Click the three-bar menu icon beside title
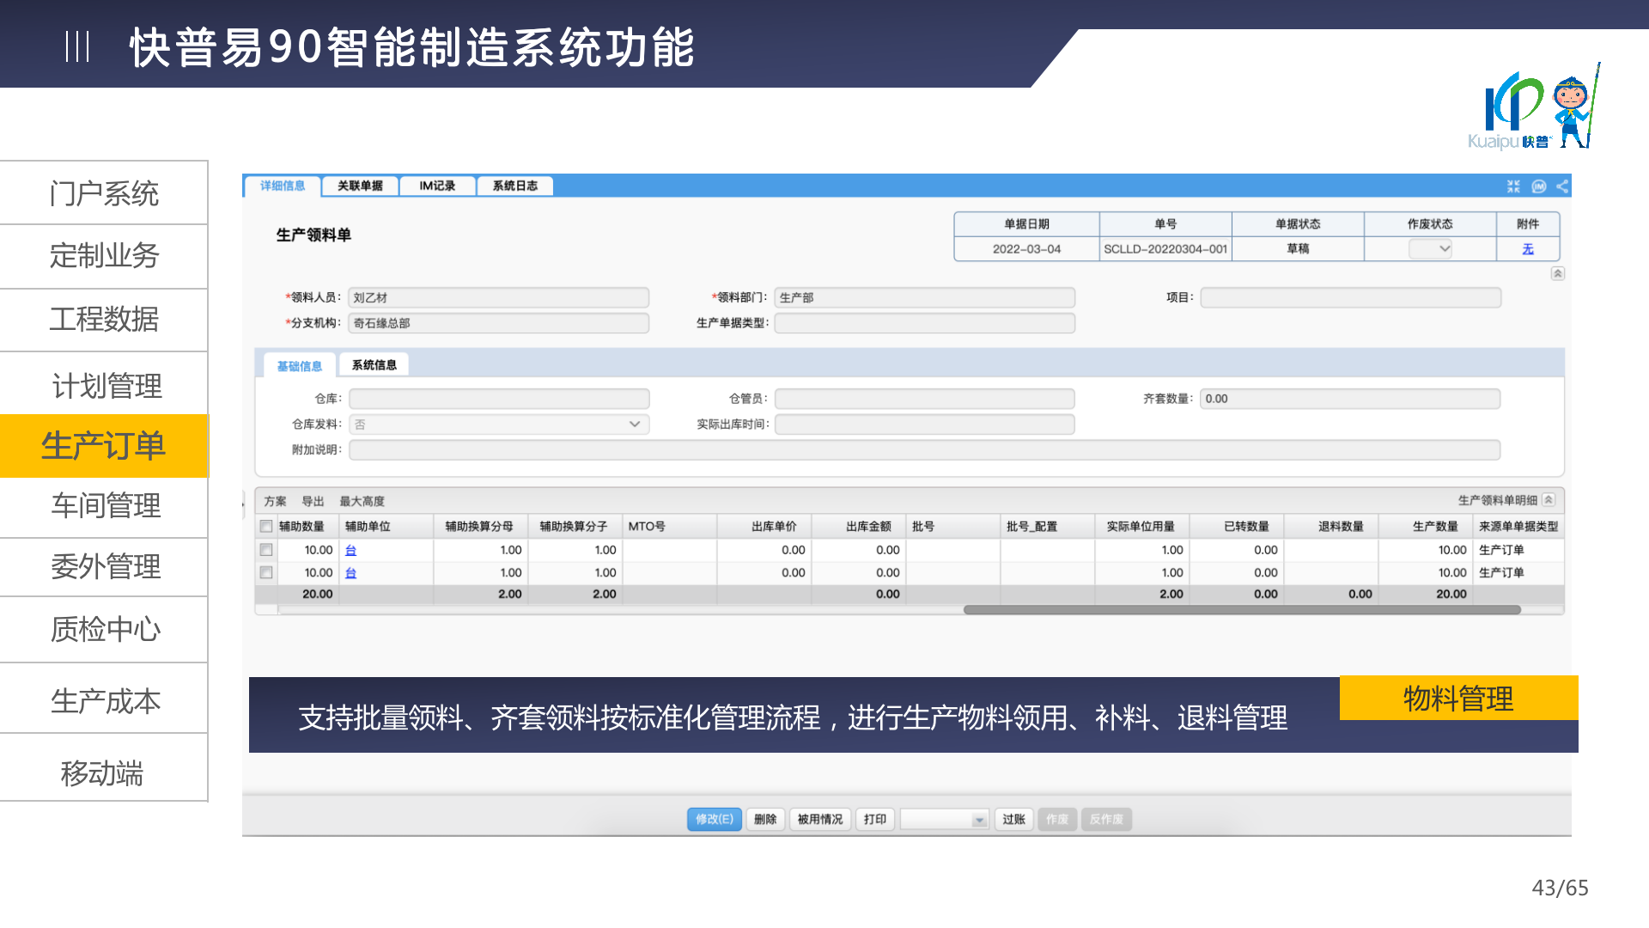Screen dimensions: 1649x928 [77, 46]
